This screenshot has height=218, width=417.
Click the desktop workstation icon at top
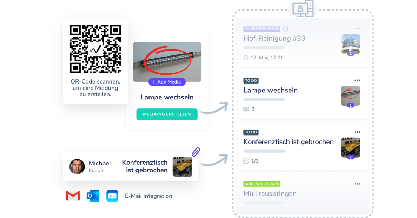click(303, 8)
